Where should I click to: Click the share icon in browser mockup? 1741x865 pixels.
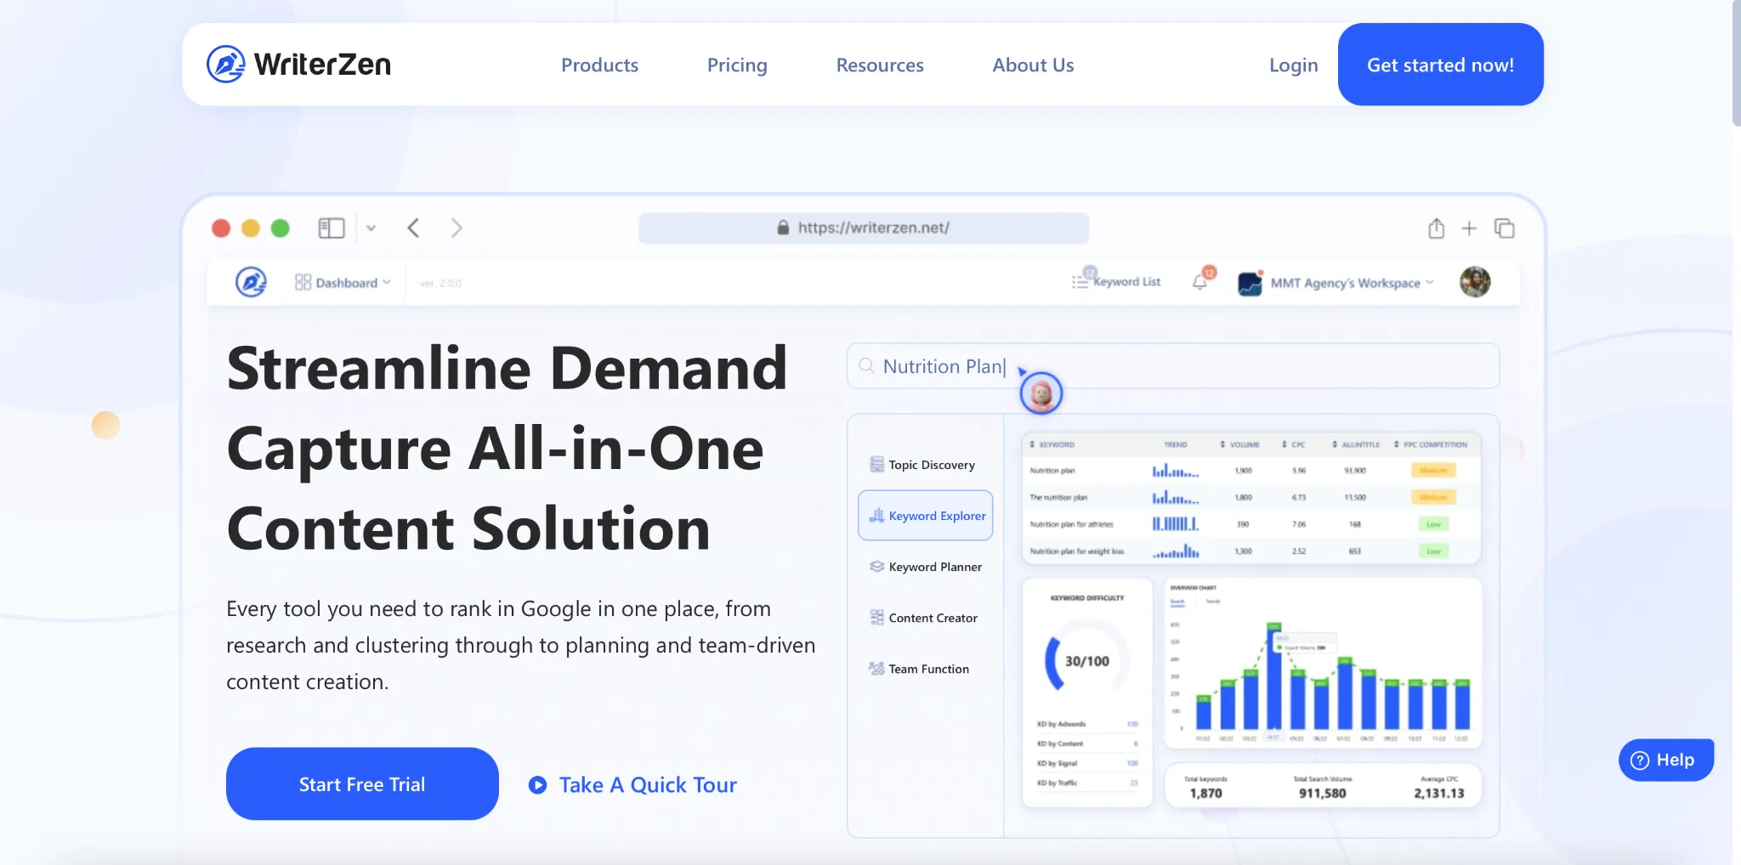[x=1436, y=229]
